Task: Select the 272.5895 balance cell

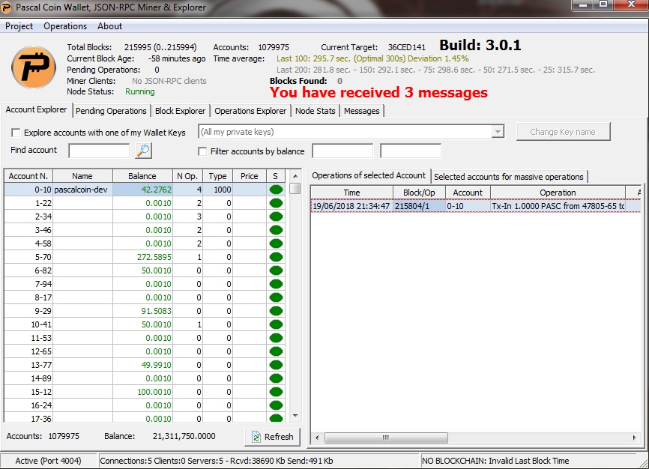Action: point(142,257)
